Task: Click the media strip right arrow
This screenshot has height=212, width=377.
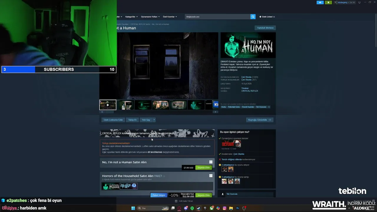Action: pyautogui.click(x=215, y=112)
